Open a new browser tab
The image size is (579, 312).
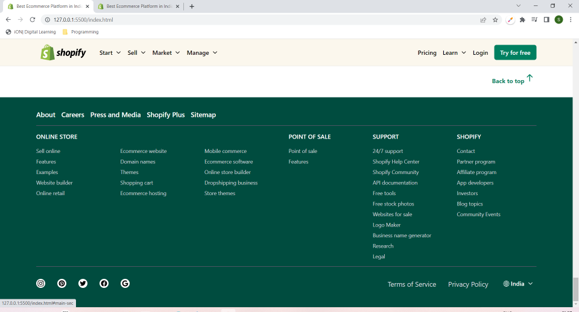(x=192, y=6)
